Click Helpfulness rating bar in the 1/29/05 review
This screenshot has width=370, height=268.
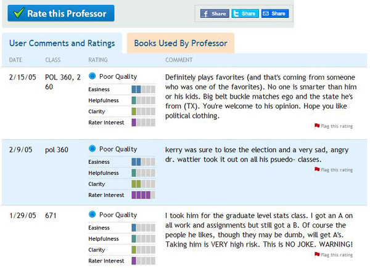click(144, 239)
